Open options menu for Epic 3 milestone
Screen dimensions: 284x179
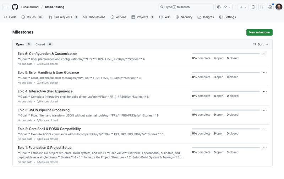point(264,110)
